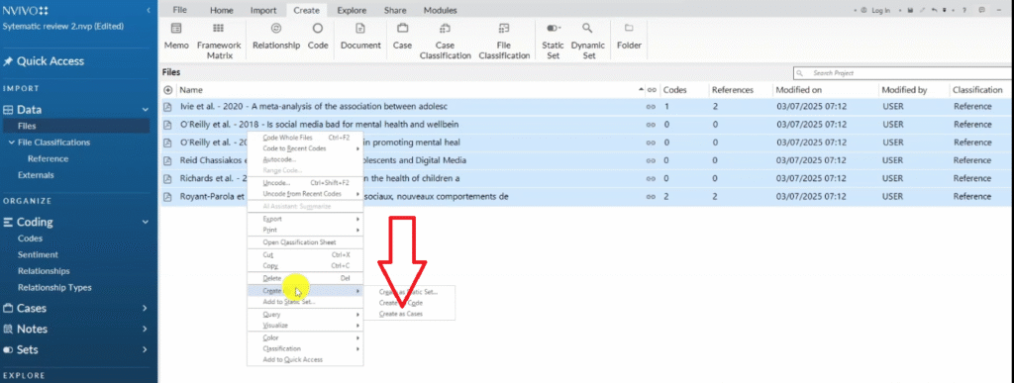Open the Import ribbon tab
The width and height of the screenshot is (1014, 383).
pyautogui.click(x=263, y=10)
